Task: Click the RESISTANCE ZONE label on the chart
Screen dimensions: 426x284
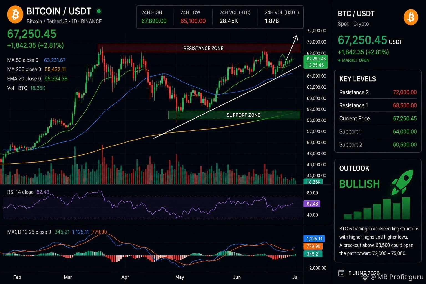Action: pos(203,48)
